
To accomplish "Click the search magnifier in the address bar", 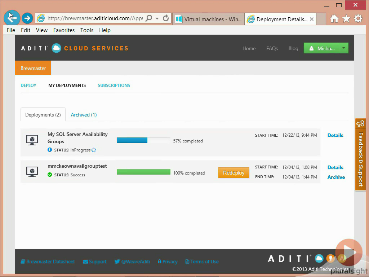I will [149, 18].
